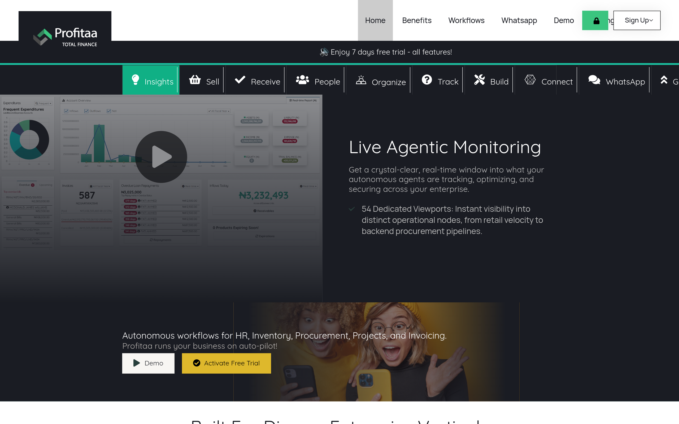This screenshot has height=424, width=679.
Task: Click the Expirations button
Action: coord(265,236)
